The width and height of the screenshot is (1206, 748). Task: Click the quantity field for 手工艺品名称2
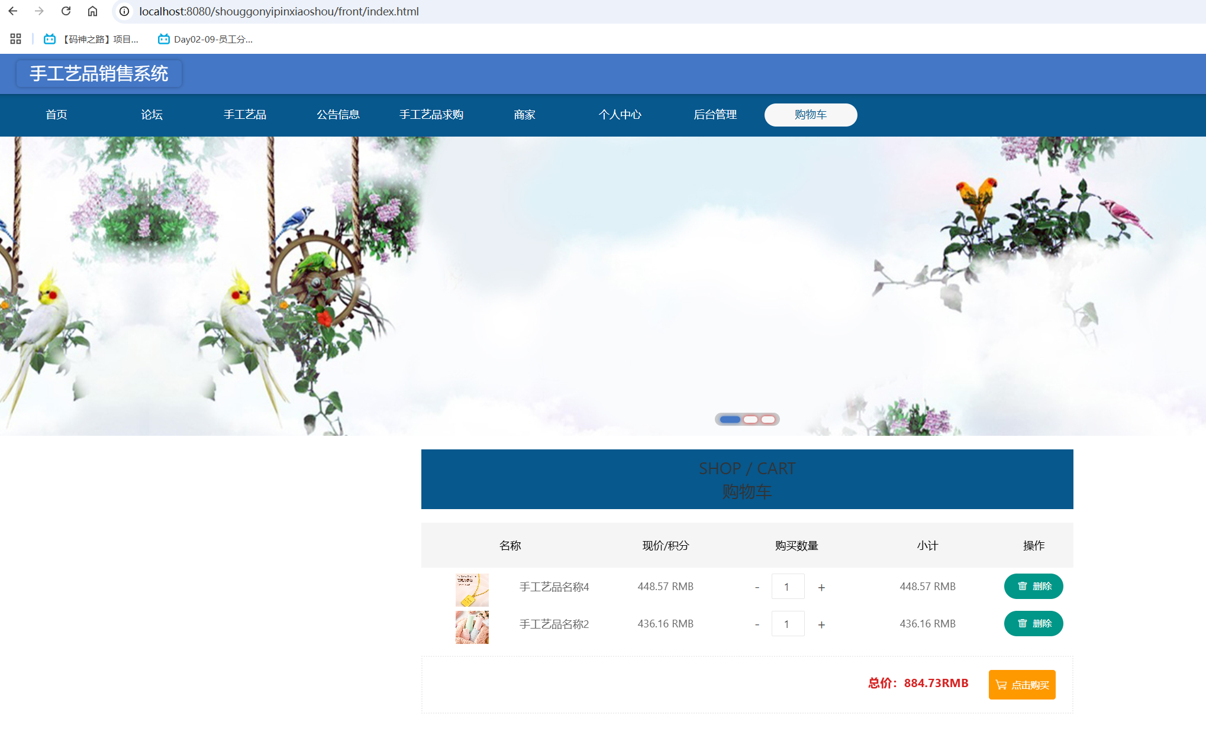pos(787,624)
